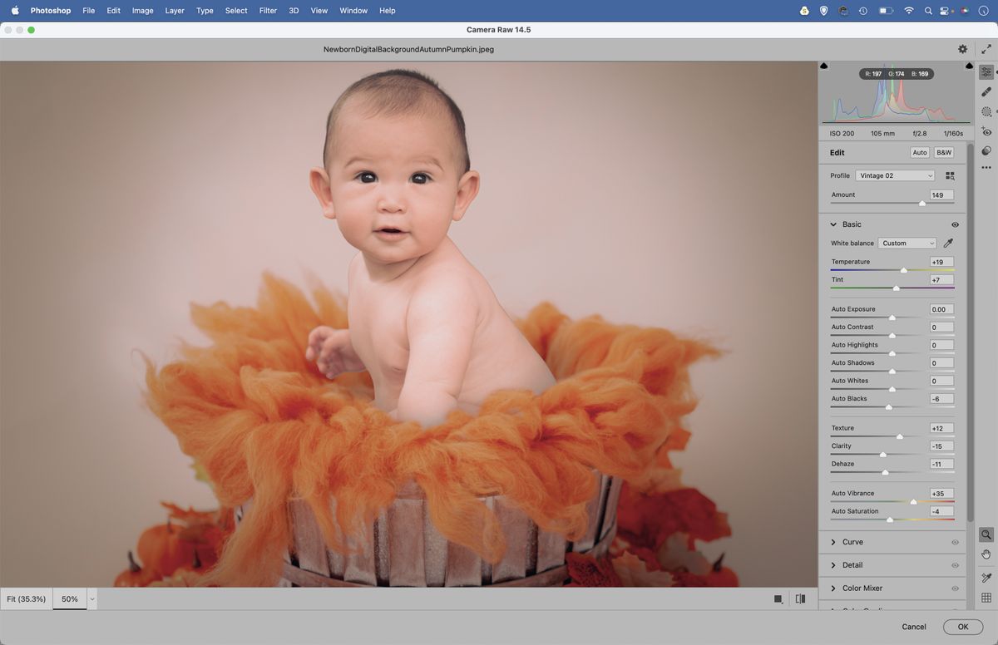Open the shield VPN menu bar icon
Image resolution: width=998 pixels, height=645 pixels.
tap(823, 11)
